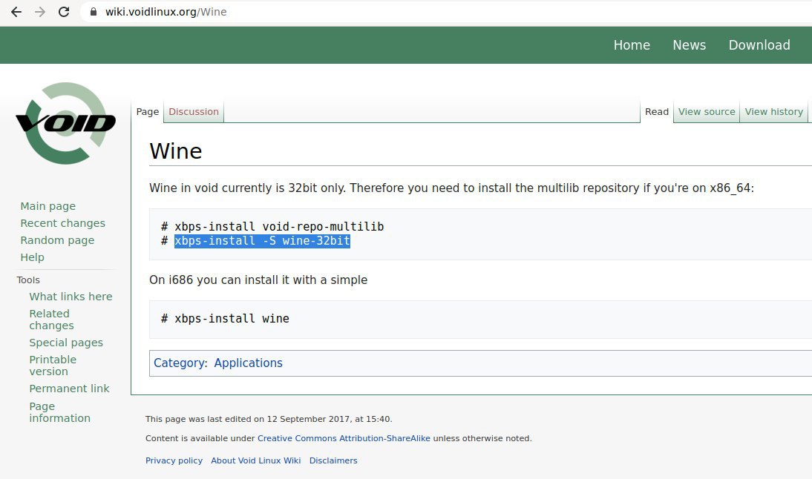Screen dimensions: 812x479
Task: Open Permanent link in Tools
Action: 69,389
